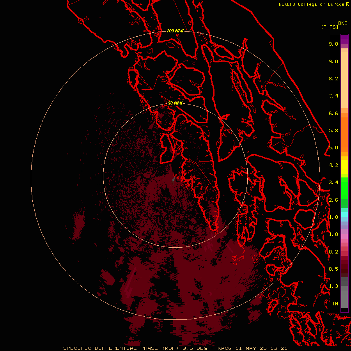
Task: Click the 100 NMI range ring label
Action: tap(175, 31)
